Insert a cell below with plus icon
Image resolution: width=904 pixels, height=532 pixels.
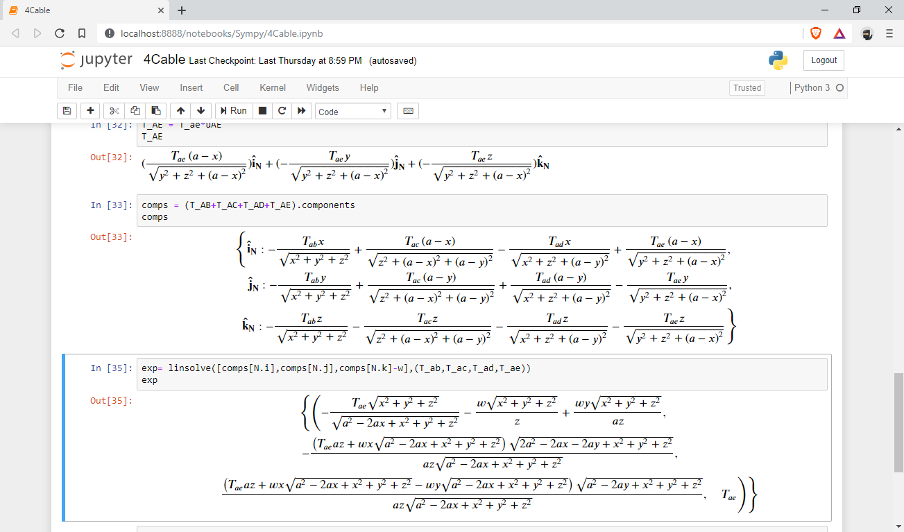(90, 111)
